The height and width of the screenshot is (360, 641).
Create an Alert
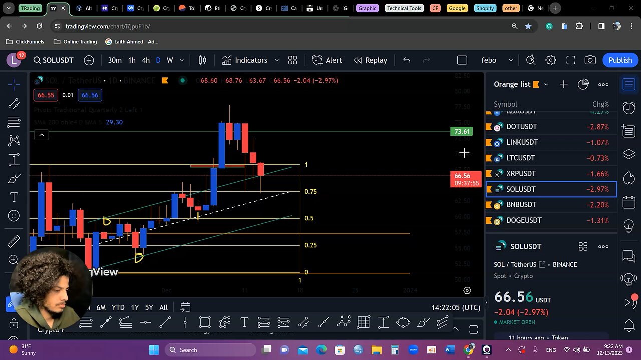tap(327, 60)
